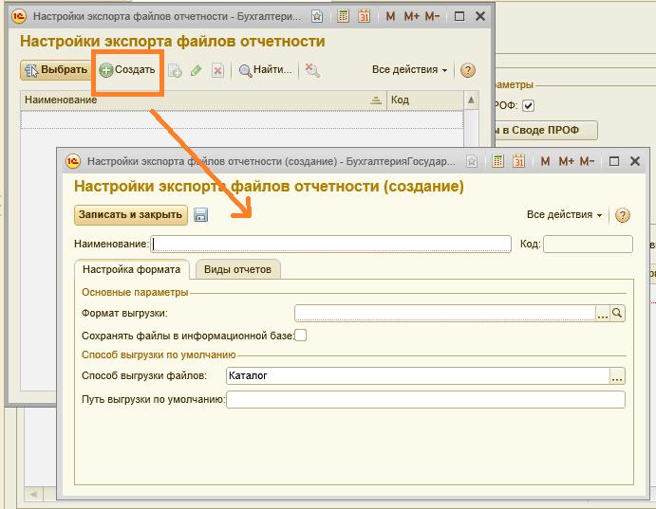The image size is (656, 509).
Task: Expand Все действия in the list window
Action: click(x=409, y=70)
